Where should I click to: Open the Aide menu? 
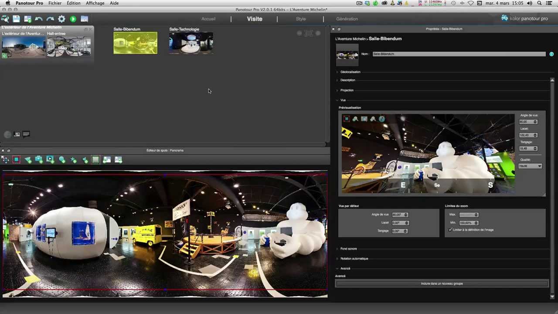pos(114,3)
